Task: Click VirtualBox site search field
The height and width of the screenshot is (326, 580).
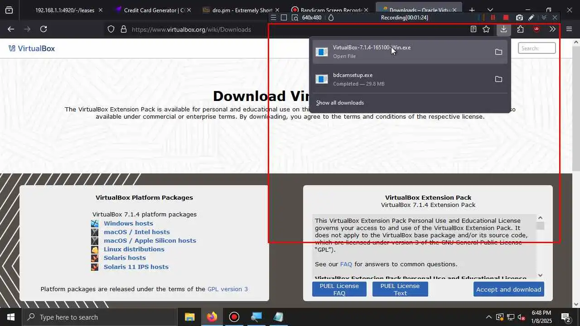Action: click(537, 48)
